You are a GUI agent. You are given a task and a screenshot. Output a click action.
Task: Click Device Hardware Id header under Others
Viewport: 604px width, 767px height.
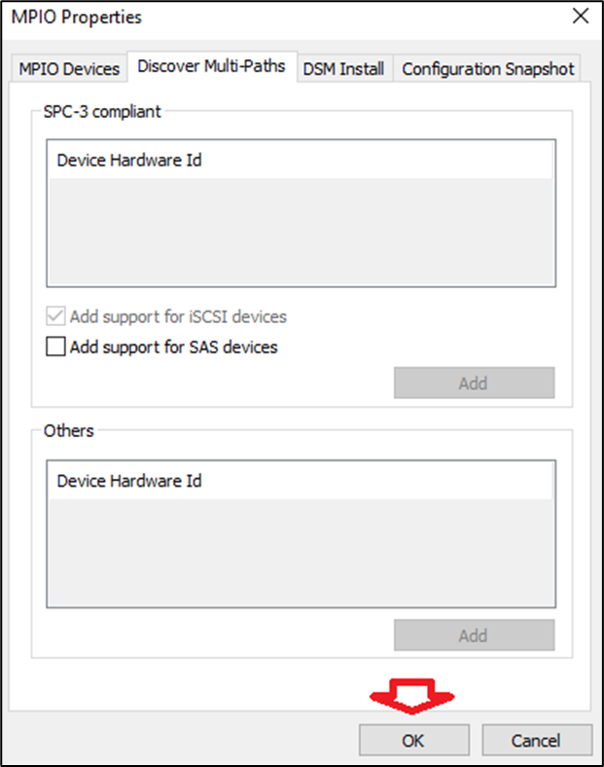click(129, 481)
